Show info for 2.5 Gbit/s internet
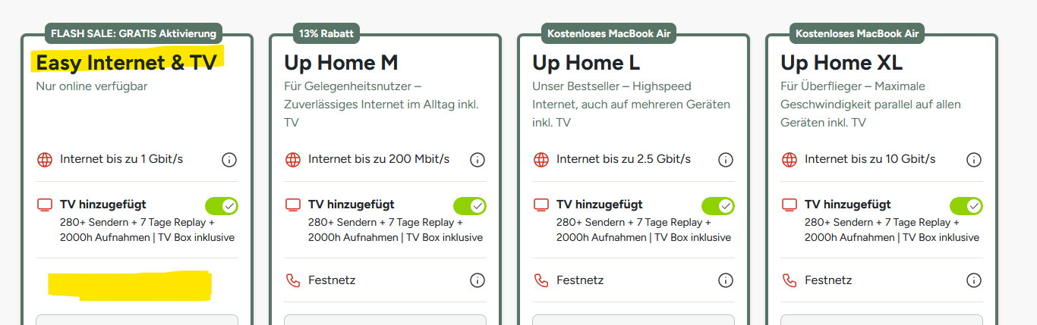Image resolution: width=1037 pixels, height=325 pixels. [x=726, y=160]
